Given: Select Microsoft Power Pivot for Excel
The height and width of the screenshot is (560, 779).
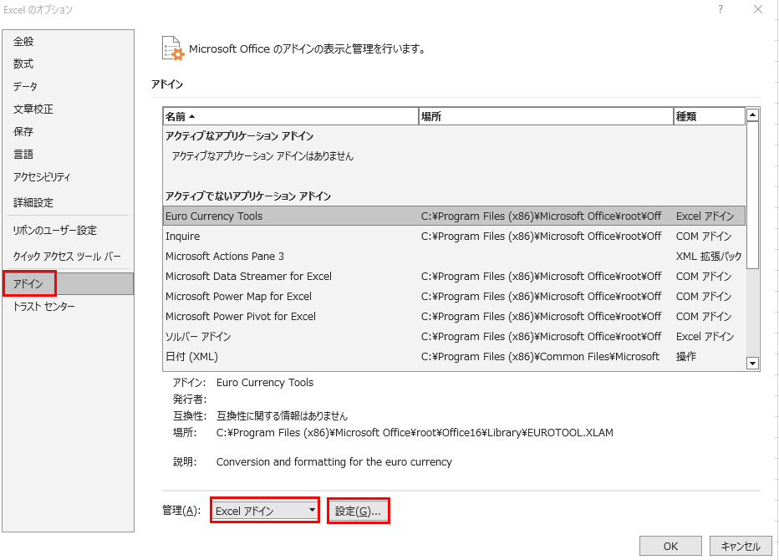Looking at the screenshot, I should pos(241,317).
